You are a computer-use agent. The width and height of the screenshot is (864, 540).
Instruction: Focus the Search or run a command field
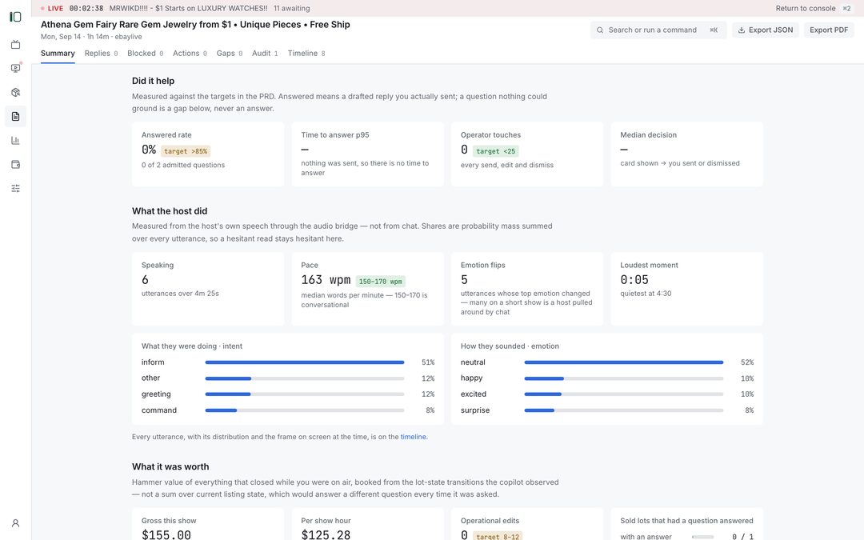(658, 30)
